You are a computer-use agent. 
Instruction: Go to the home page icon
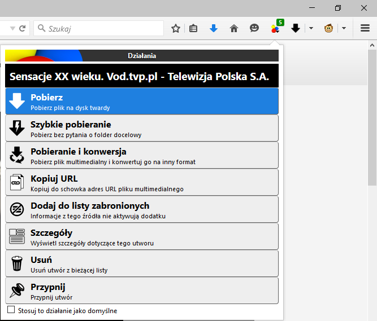click(233, 29)
